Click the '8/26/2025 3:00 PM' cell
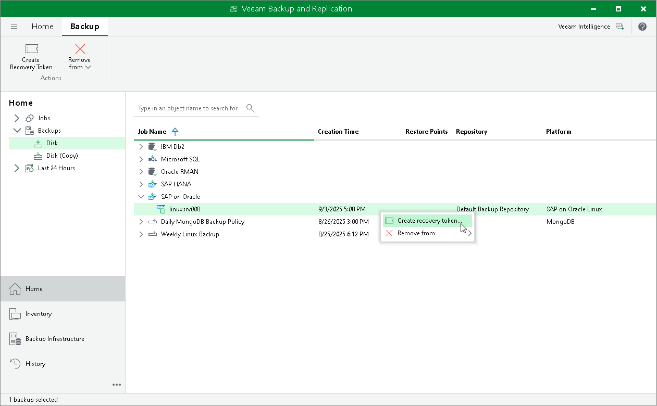 343,222
